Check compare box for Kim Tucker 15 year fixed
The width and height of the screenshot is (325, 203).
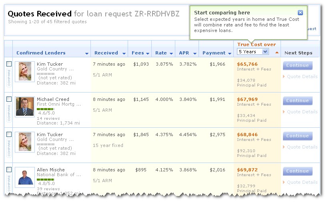[x=9, y=135]
